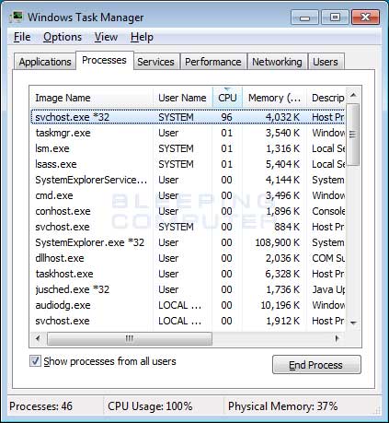
Task: Select the conhost.exe process
Action: point(188,211)
